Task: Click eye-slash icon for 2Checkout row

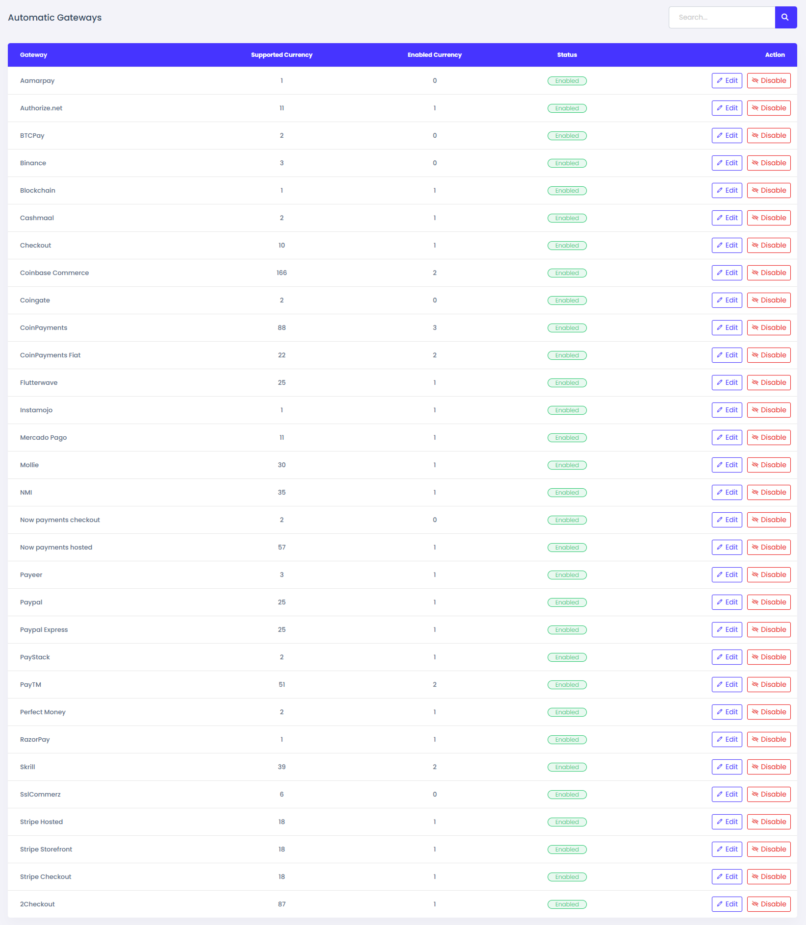Action: tap(755, 904)
